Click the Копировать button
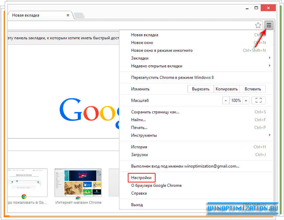The width and height of the screenshot is (284, 220). [227, 89]
